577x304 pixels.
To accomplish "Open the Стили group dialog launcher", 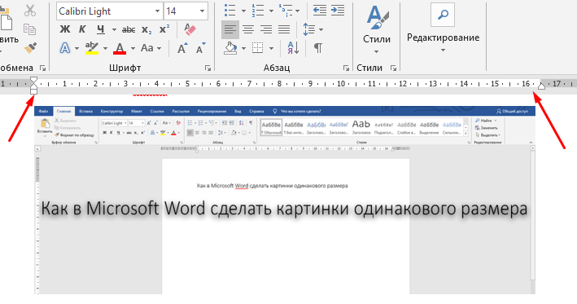I will (x=393, y=68).
